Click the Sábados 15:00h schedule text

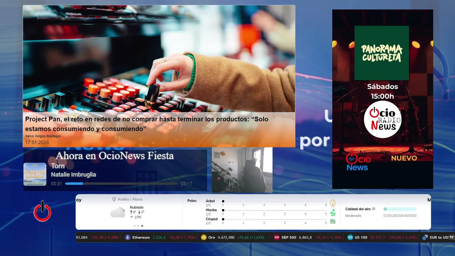pos(382,91)
